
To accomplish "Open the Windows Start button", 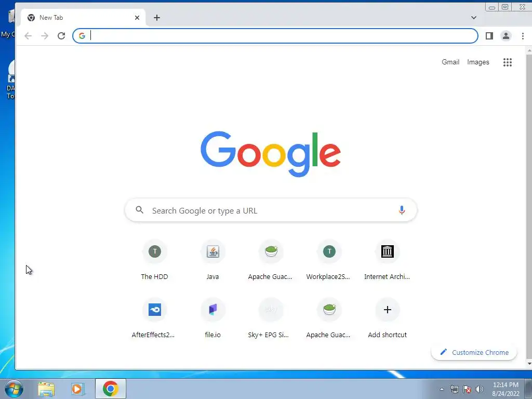I will click(14, 389).
